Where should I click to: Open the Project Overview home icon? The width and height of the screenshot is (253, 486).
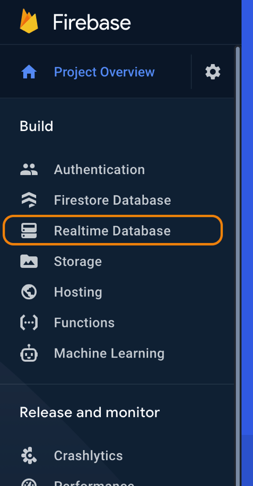coord(29,72)
